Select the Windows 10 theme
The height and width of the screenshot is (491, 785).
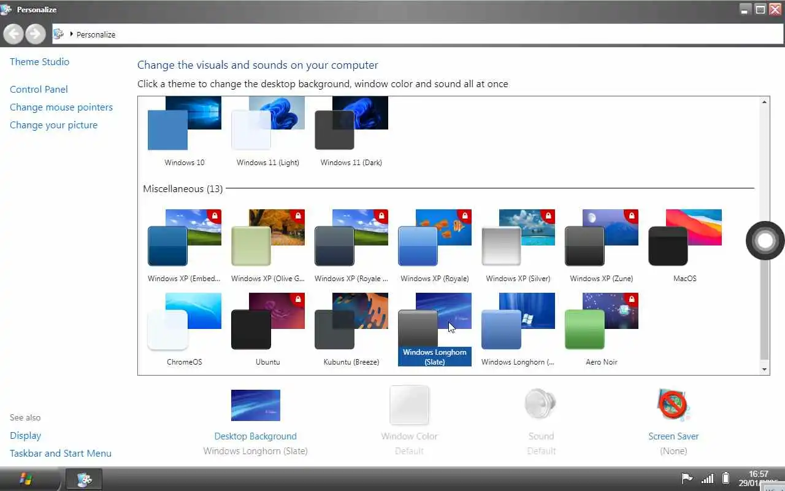click(185, 131)
